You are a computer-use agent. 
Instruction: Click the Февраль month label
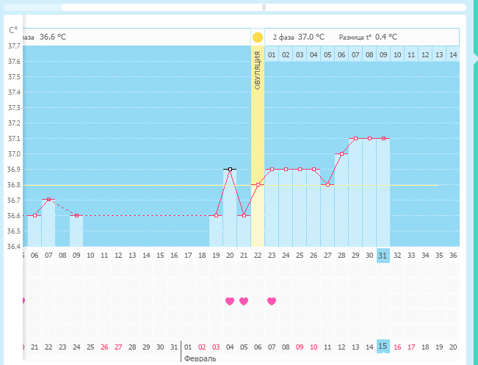(200, 359)
